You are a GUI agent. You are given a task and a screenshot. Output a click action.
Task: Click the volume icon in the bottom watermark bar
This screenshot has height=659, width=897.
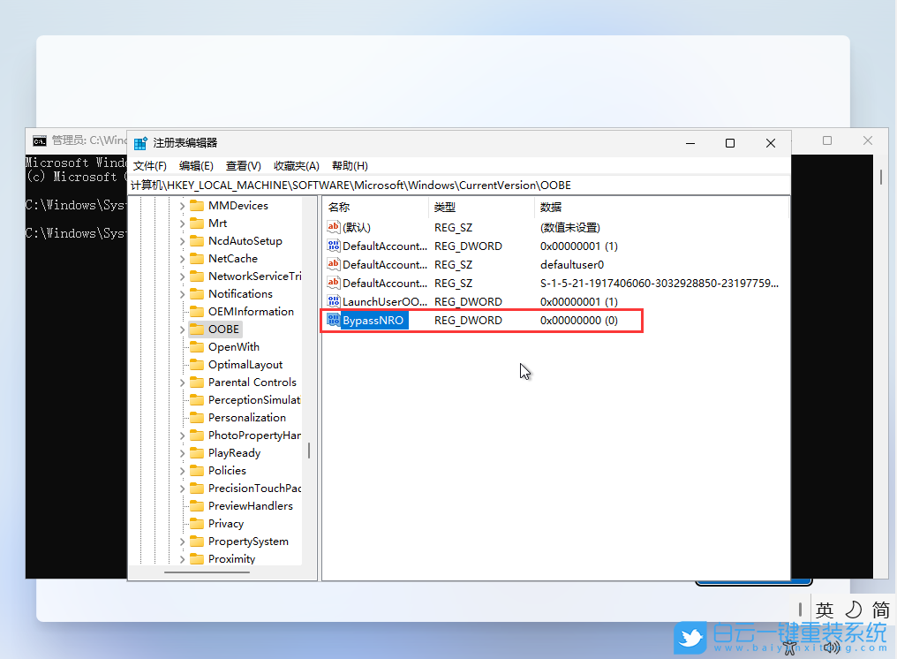832,647
